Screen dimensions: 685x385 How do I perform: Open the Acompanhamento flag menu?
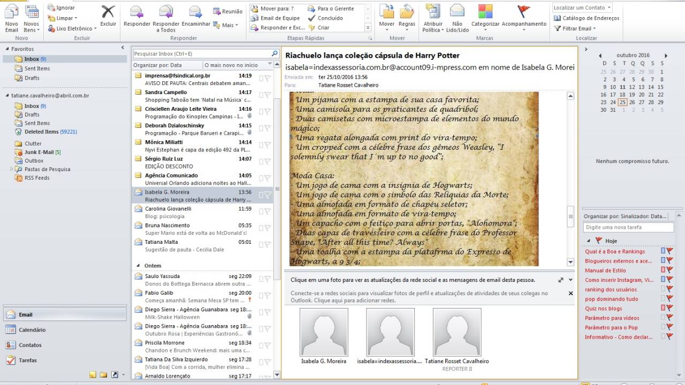pos(524,18)
